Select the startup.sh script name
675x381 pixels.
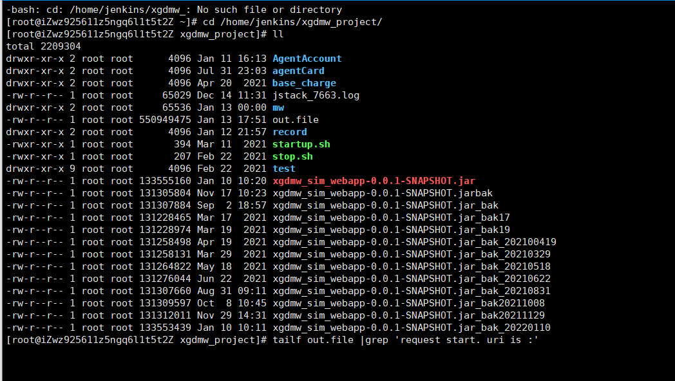point(301,145)
